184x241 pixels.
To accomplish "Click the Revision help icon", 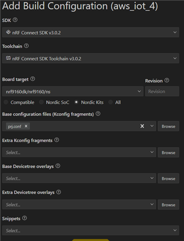I will pyautogui.click(x=167, y=80).
